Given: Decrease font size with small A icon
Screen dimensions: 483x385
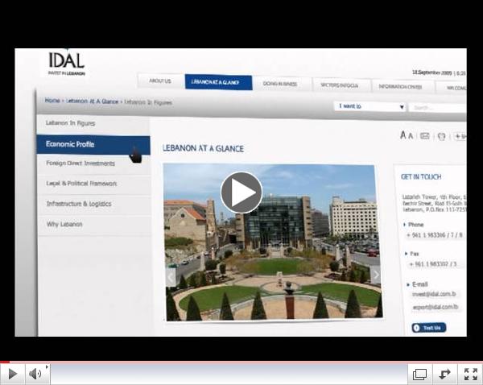Looking at the screenshot, I should coord(411,135).
